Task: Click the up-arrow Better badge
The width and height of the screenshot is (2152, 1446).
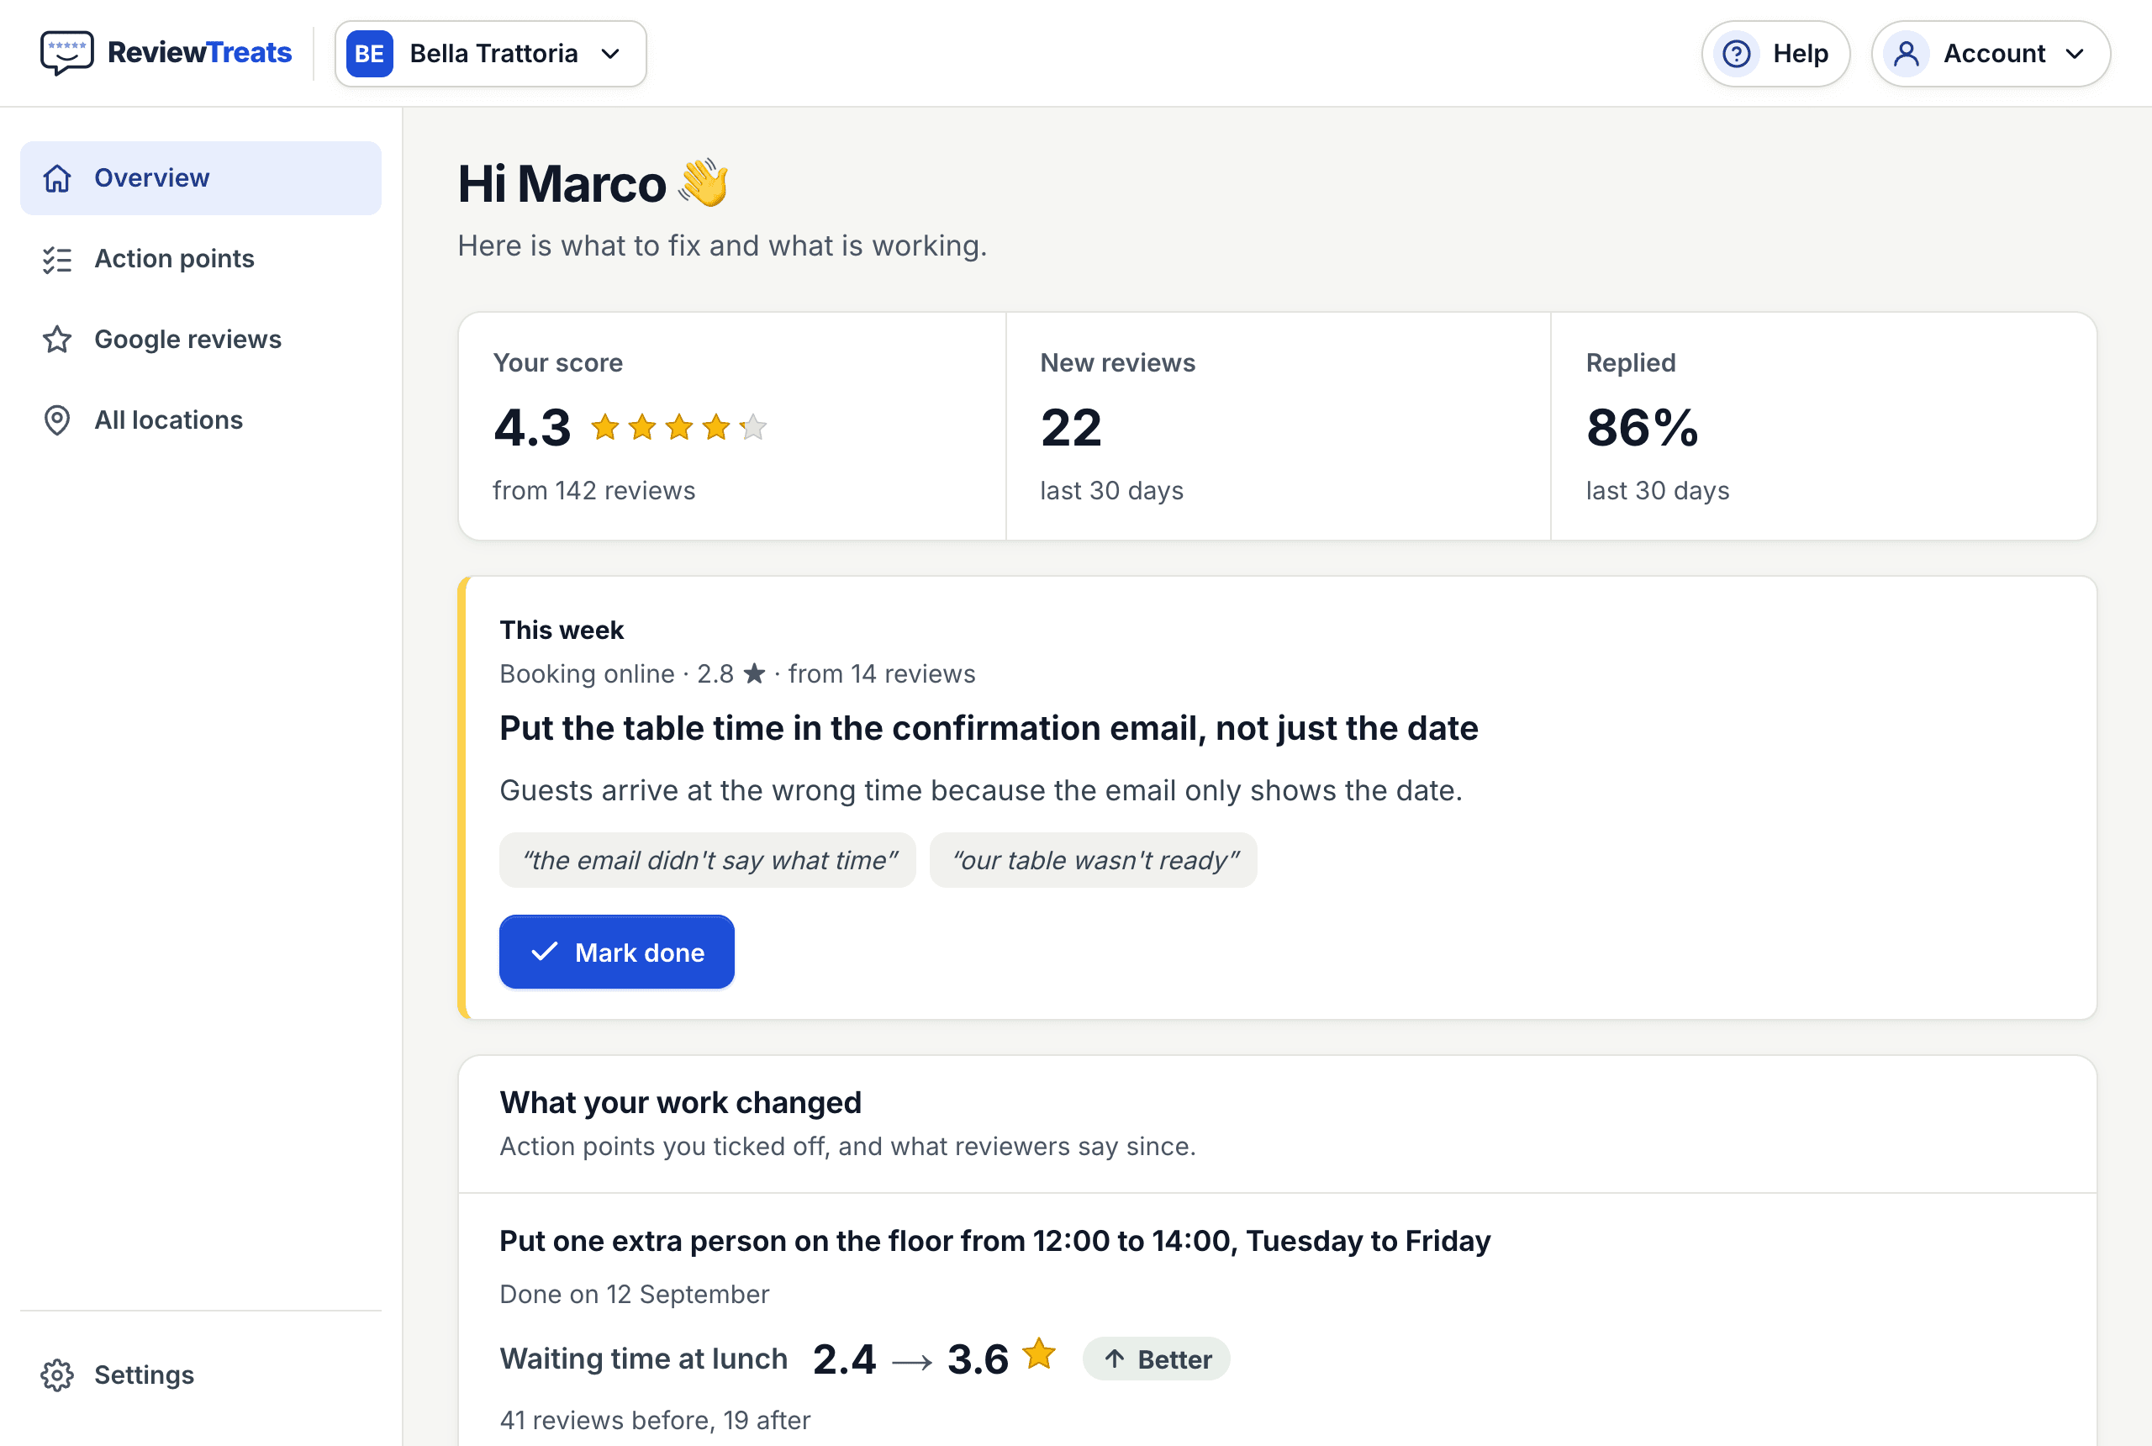Action: pyautogui.click(x=1156, y=1359)
